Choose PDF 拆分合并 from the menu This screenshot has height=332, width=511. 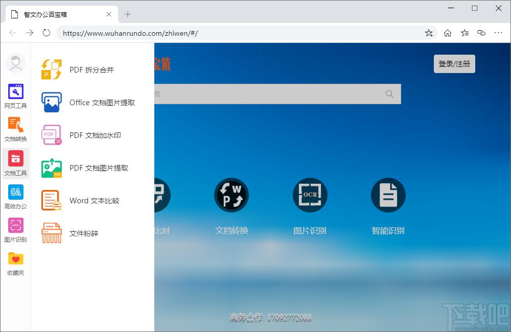click(x=91, y=70)
